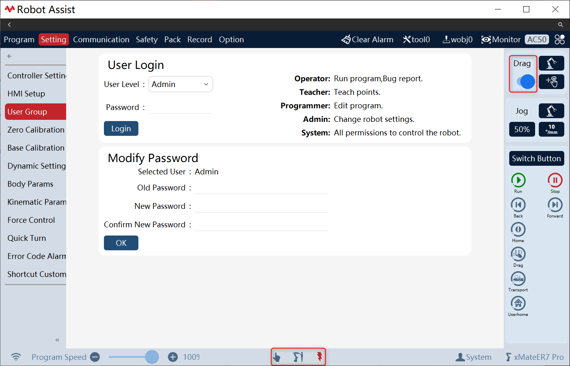Click the login Password field
Screen dimensions: 570x366
(x=181, y=108)
